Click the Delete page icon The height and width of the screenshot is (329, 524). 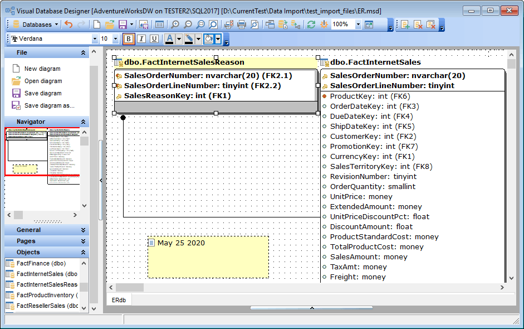(x=418, y=25)
